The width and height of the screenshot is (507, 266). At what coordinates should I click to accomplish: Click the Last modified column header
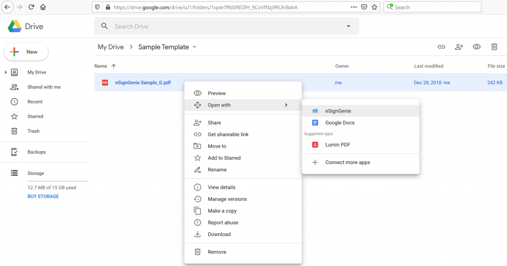click(x=429, y=66)
